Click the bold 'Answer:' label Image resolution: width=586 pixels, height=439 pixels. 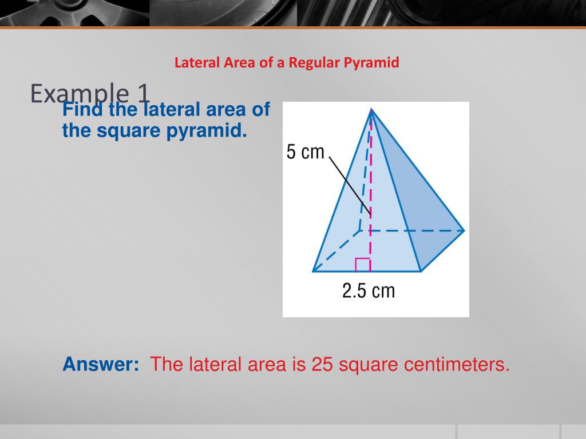tap(101, 364)
